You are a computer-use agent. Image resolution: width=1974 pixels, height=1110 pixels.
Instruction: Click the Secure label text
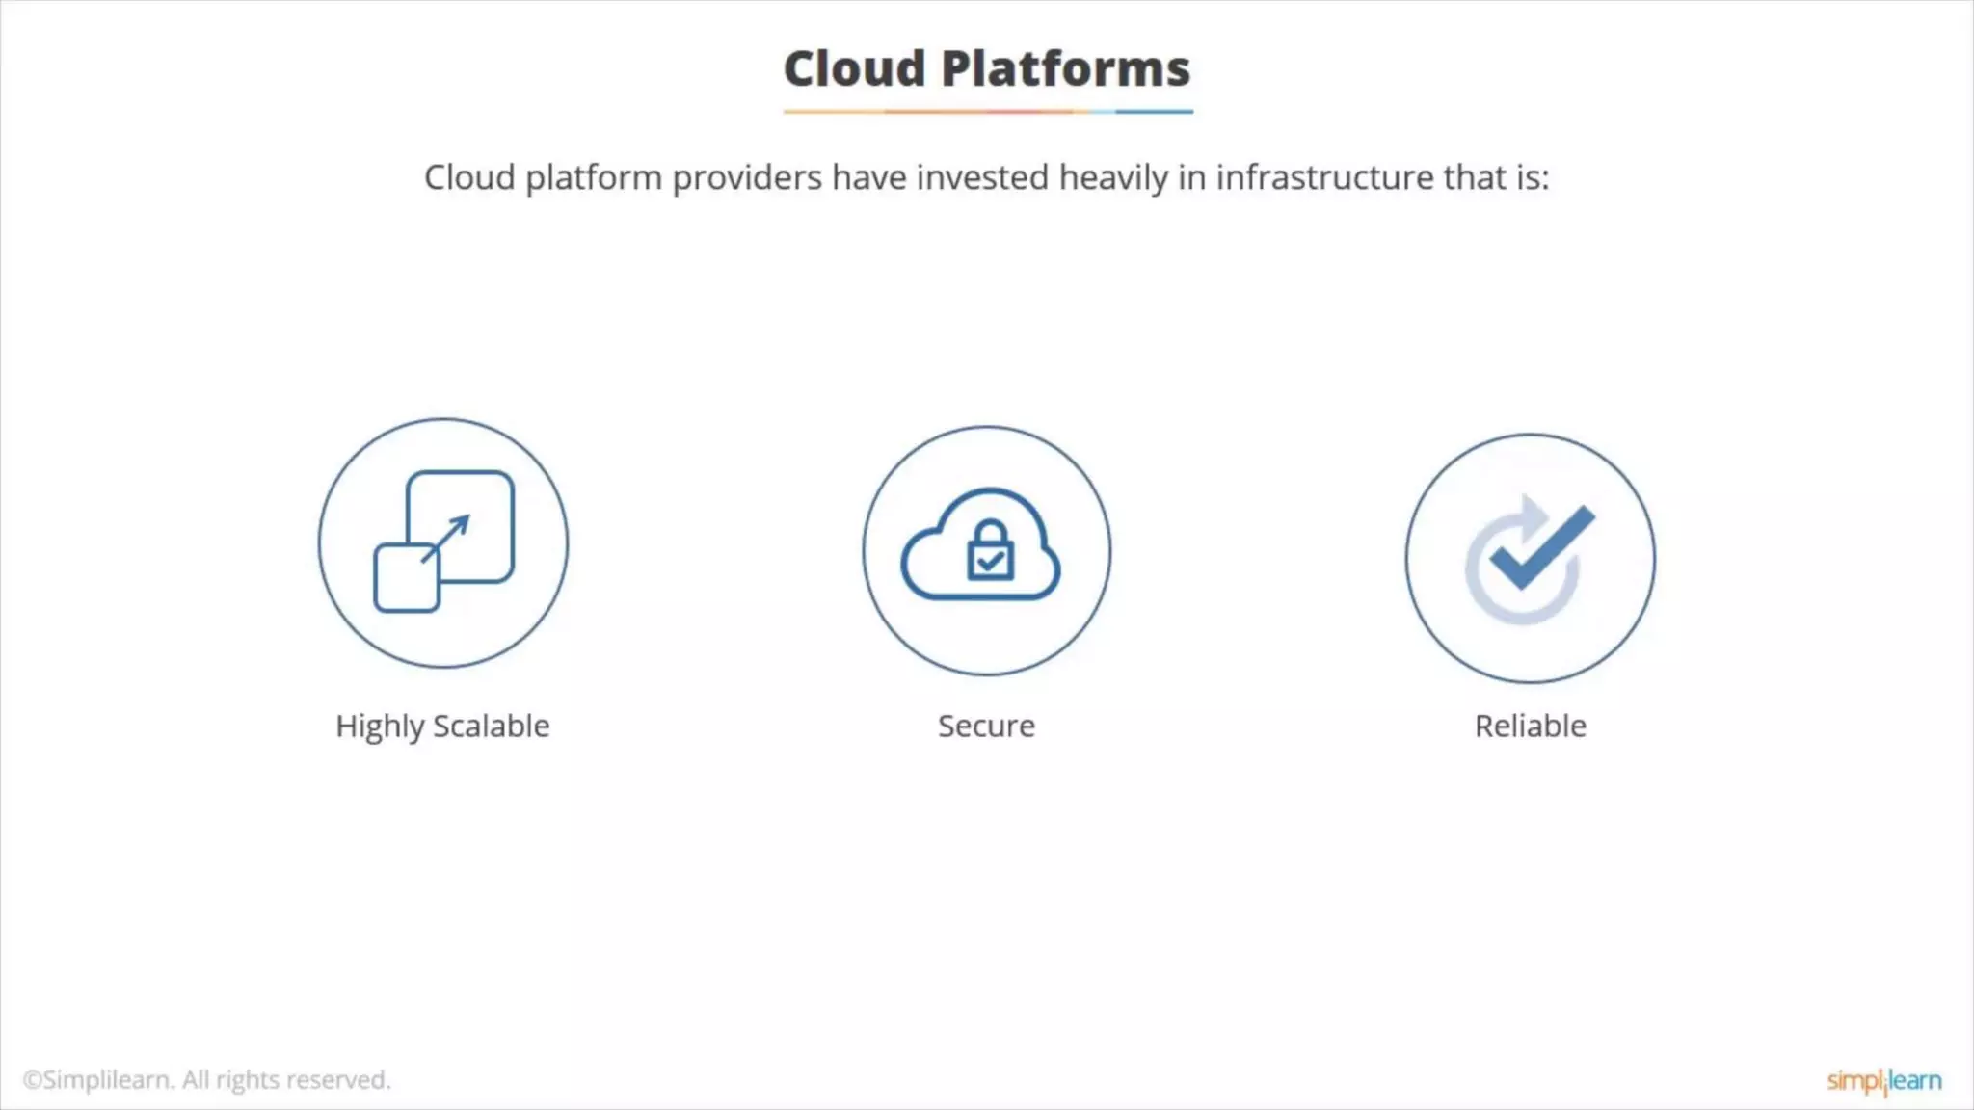click(986, 726)
